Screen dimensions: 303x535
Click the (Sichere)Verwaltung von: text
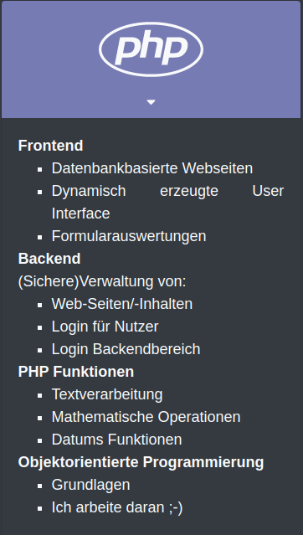(x=102, y=281)
